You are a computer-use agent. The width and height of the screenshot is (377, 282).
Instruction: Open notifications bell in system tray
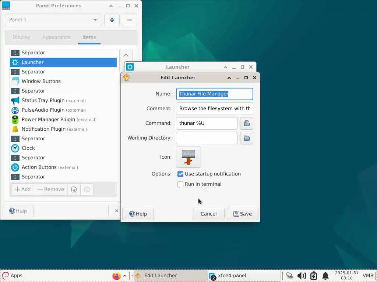click(x=325, y=276)
